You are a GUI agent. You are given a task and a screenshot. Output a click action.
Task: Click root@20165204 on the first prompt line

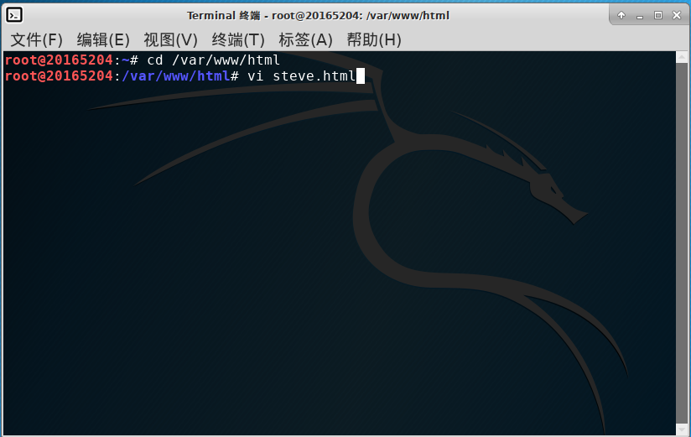click(x=59, y=60)
